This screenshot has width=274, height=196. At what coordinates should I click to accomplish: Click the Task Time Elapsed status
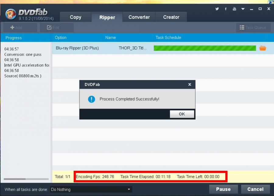click(146, 177)
